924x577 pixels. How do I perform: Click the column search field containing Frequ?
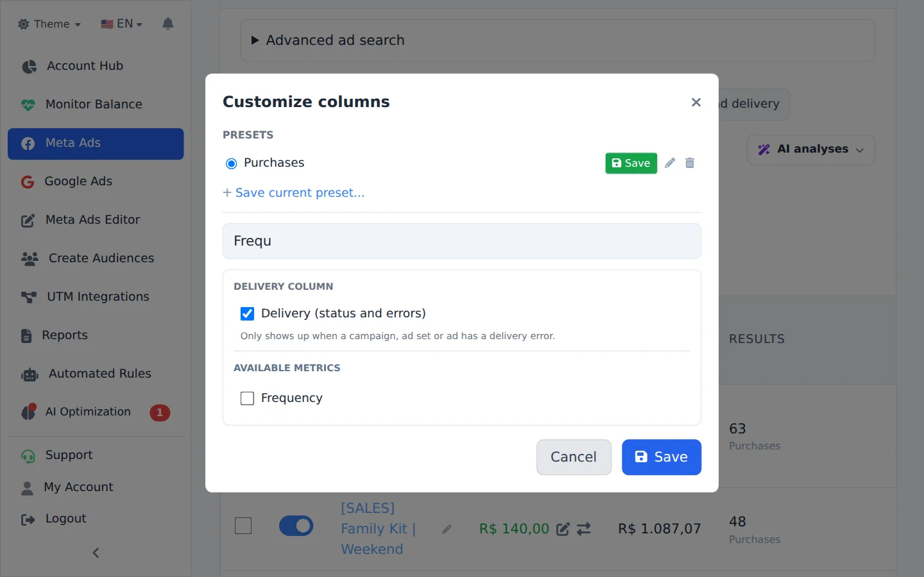click(462, 241)
